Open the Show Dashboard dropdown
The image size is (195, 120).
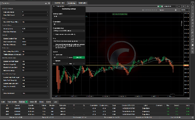tap(35, 93)
